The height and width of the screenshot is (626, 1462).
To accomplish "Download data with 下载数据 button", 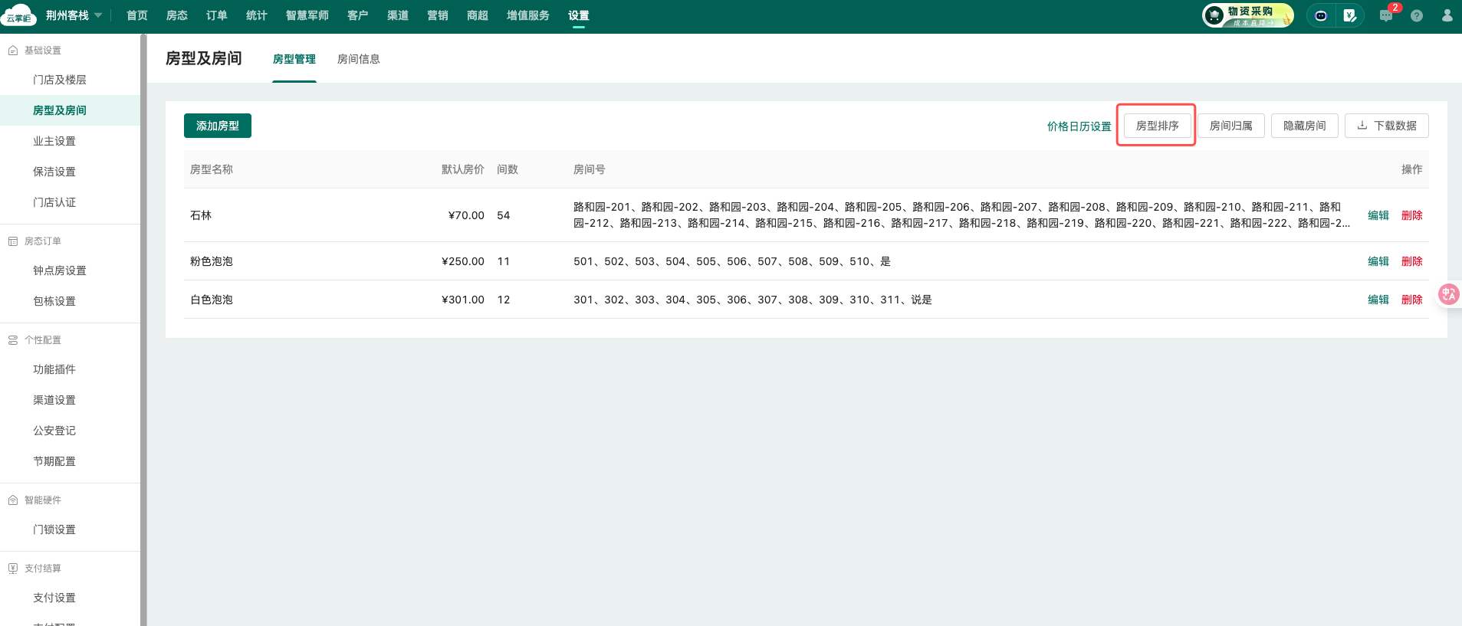I will pyautogui.click(x=1386, y=126).
